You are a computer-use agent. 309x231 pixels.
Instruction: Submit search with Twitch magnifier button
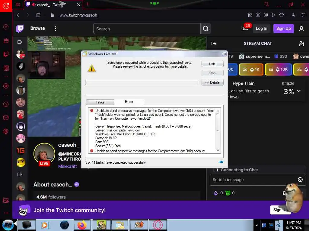coord(206,29)
